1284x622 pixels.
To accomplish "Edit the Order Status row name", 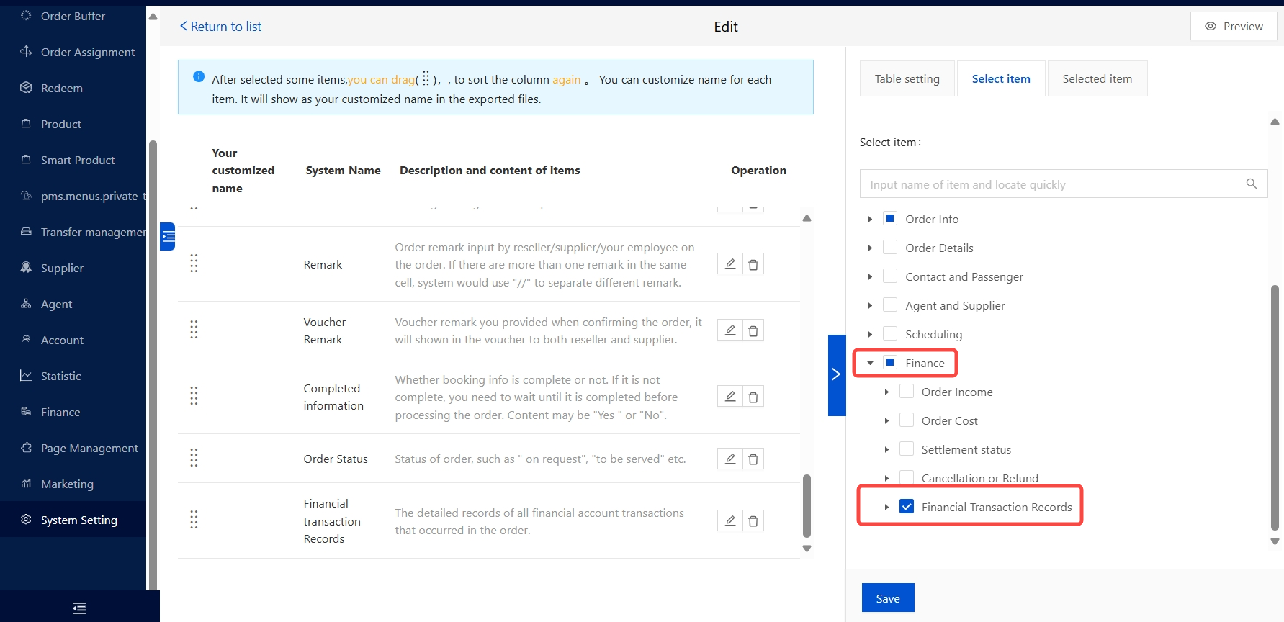I will (x=729, y=459).
